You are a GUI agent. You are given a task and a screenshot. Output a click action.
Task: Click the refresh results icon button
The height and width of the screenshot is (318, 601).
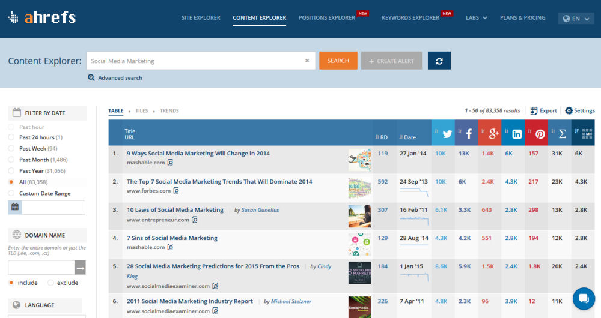click(x=439, y=61)
